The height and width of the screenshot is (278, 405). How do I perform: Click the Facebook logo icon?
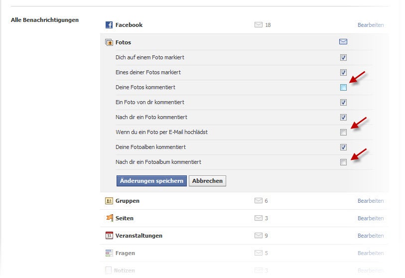coord(109,25)
